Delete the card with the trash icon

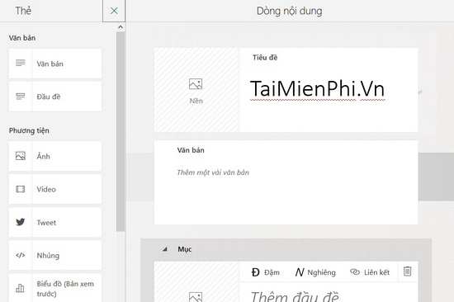[x=408, y=271]
